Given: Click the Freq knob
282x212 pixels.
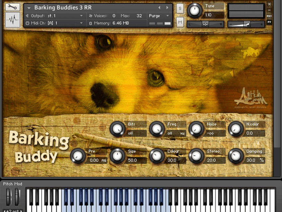Looking at the screenshot, I should 157,129.
